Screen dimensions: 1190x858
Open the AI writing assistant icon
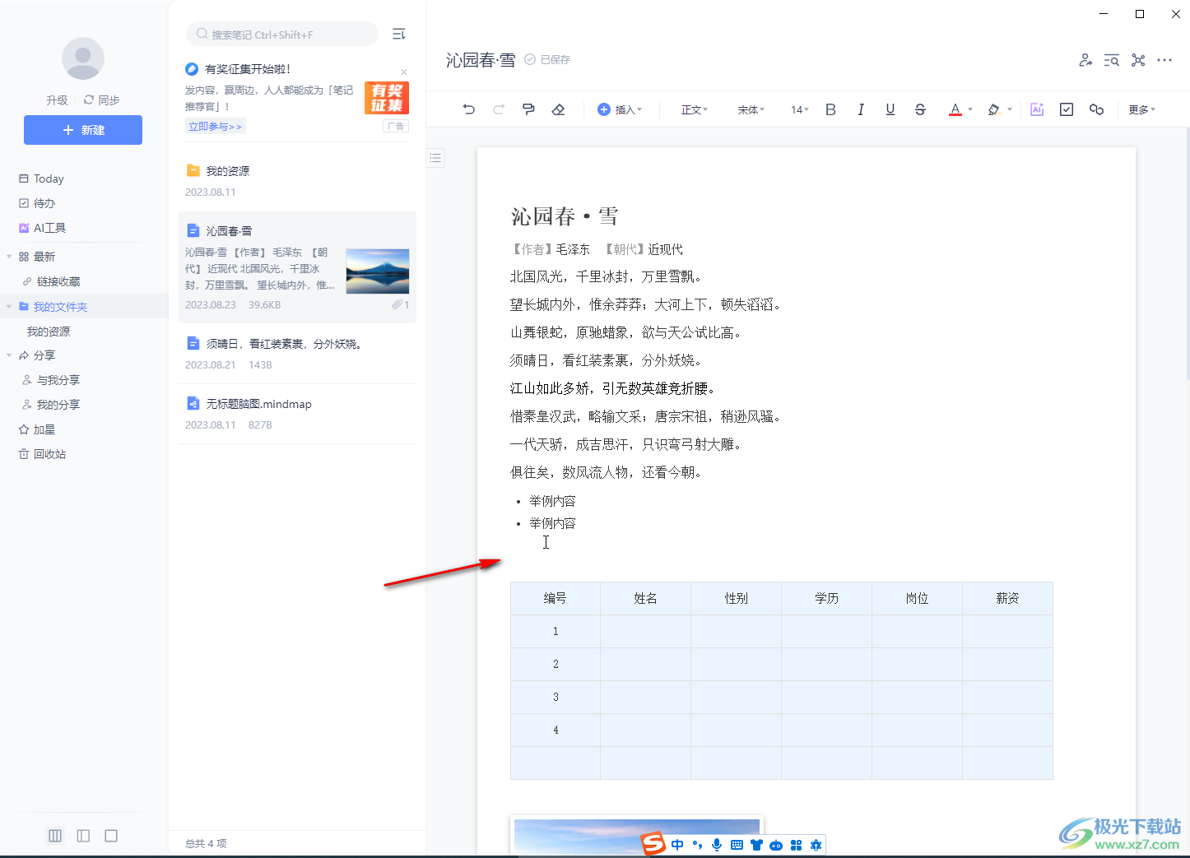click(x=1037, y=109)
